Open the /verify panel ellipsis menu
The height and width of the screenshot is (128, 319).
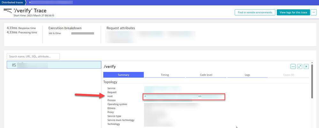[x=293, y=66]
